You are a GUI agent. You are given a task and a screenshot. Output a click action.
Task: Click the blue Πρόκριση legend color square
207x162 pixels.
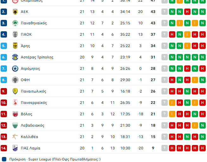(4, 159)
